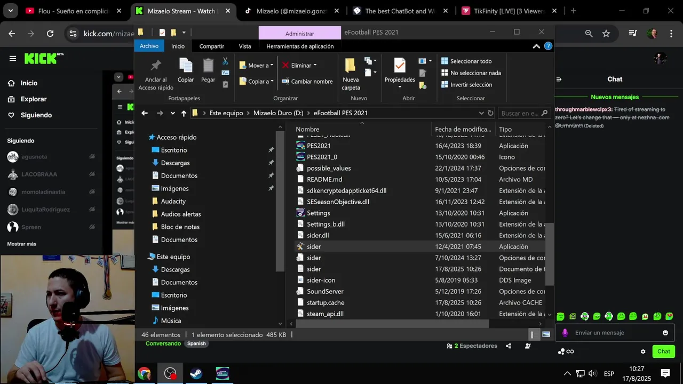Select steam_api.dll file
Screen dimensions: 683x384
tap(325, 314)
